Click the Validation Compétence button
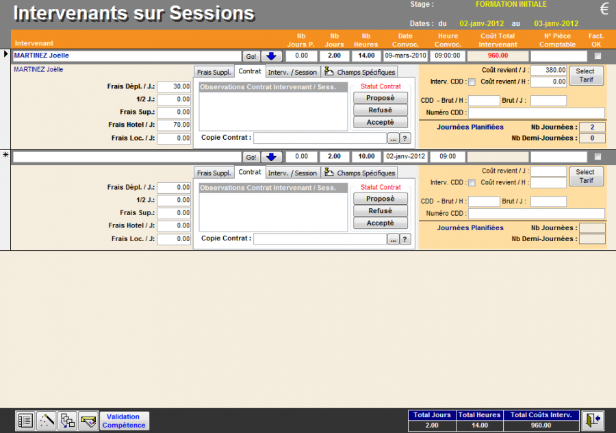 click(124, 421)
